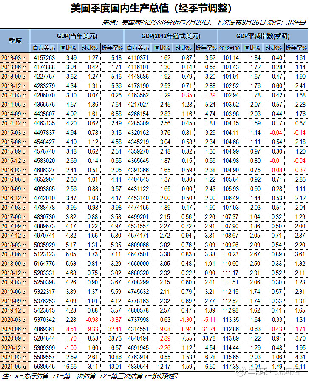Click the red value -0.35
The image size is (309, 381).
point(186,95)
